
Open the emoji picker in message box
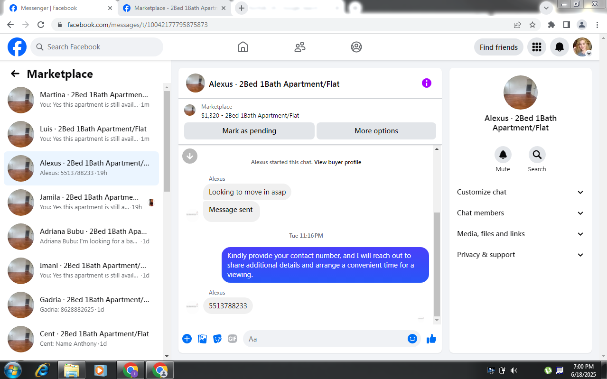[x=412, y=339]
